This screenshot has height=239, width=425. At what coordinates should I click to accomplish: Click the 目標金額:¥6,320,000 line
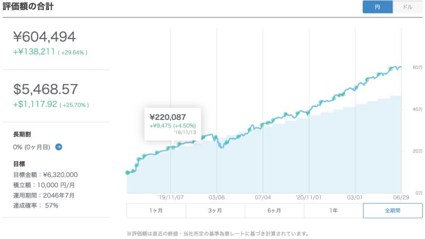click(x=45, y=175)
